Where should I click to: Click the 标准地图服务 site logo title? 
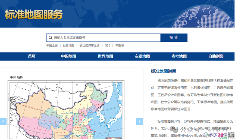[34, 15]
